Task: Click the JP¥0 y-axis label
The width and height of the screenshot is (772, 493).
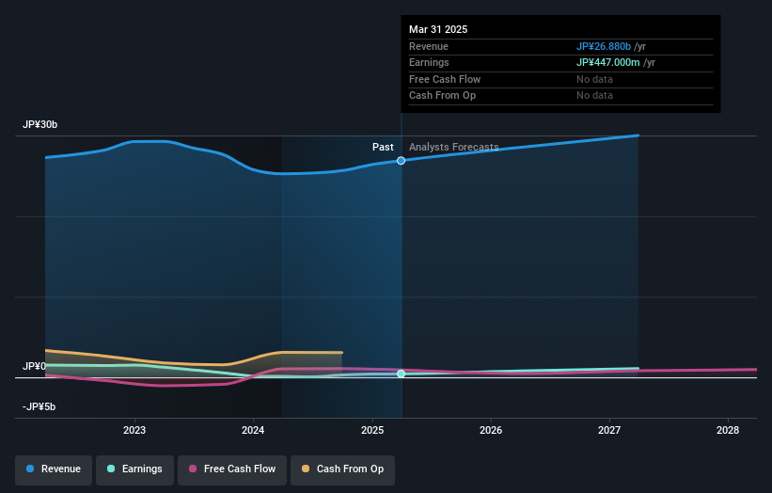Action: (34, 366)
